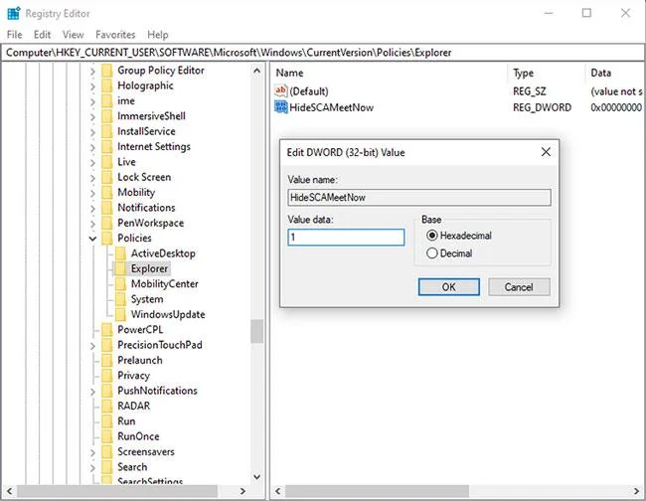Click the (Default) string value icon

(281, 90)
